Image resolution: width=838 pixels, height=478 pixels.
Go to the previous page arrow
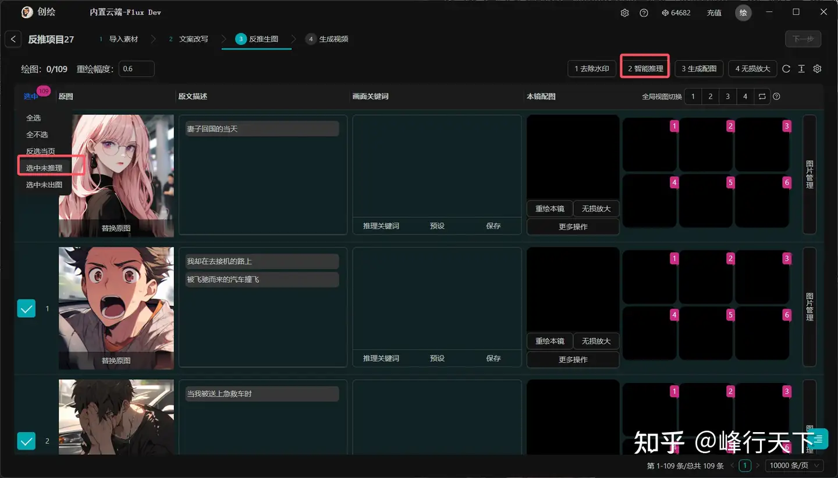(x=732, y=465)
